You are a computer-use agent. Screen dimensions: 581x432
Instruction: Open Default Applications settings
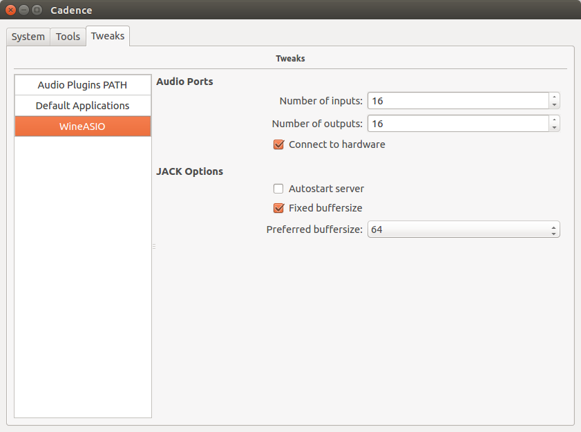click(83, 106)
